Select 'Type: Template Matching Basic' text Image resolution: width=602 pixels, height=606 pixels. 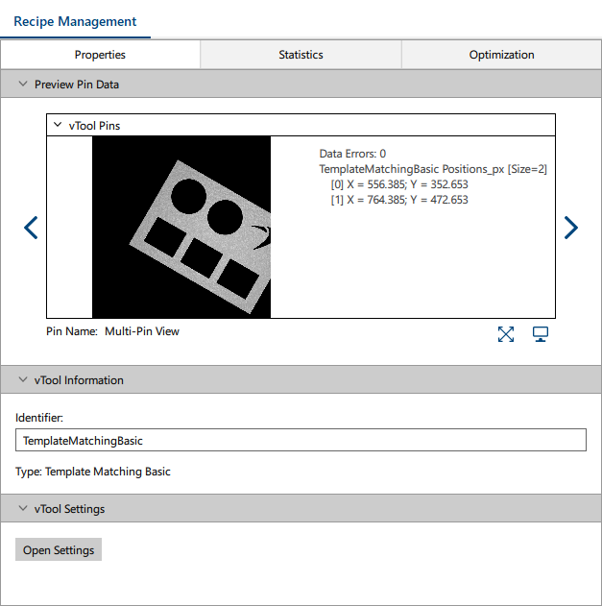tap(93, 472)
